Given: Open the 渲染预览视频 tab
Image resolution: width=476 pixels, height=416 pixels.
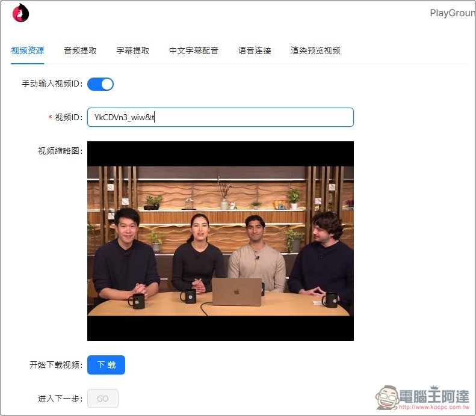Looking at the screenshot, I should click(315, 50).
